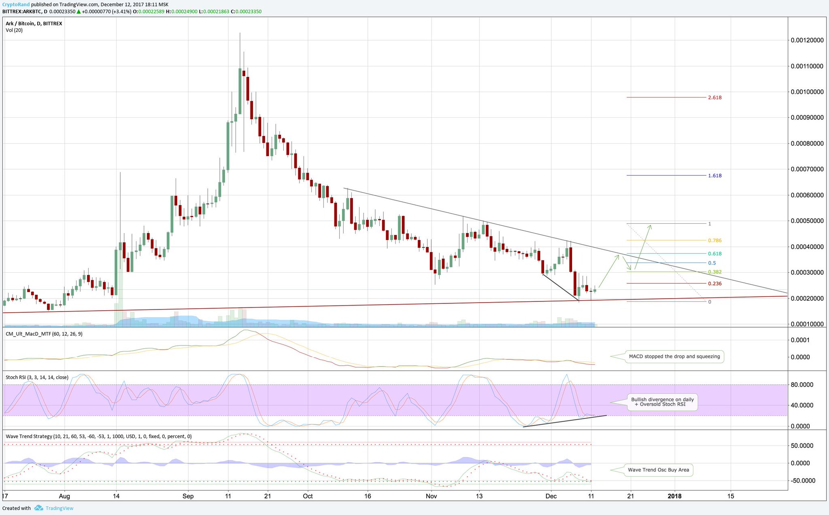Click the TradingView link at bottom left
This screenshot has width=829, height=515.
coord(60,508)
